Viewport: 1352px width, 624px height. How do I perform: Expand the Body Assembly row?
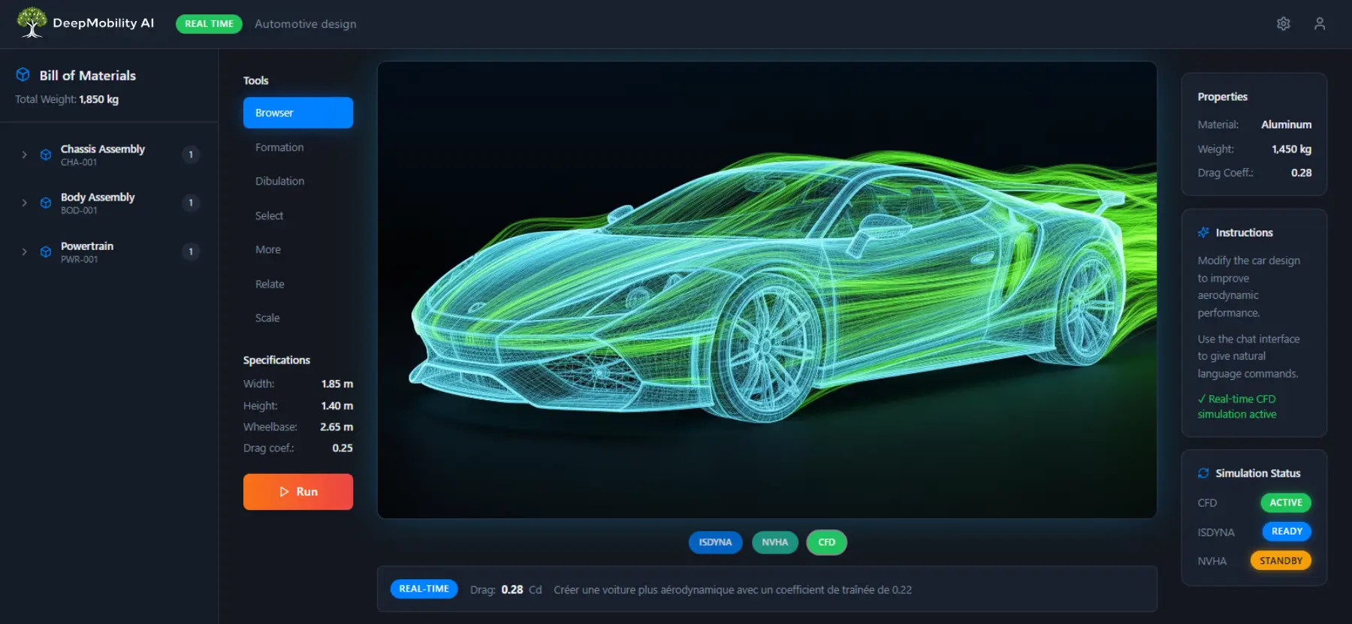tap(24, 203)
